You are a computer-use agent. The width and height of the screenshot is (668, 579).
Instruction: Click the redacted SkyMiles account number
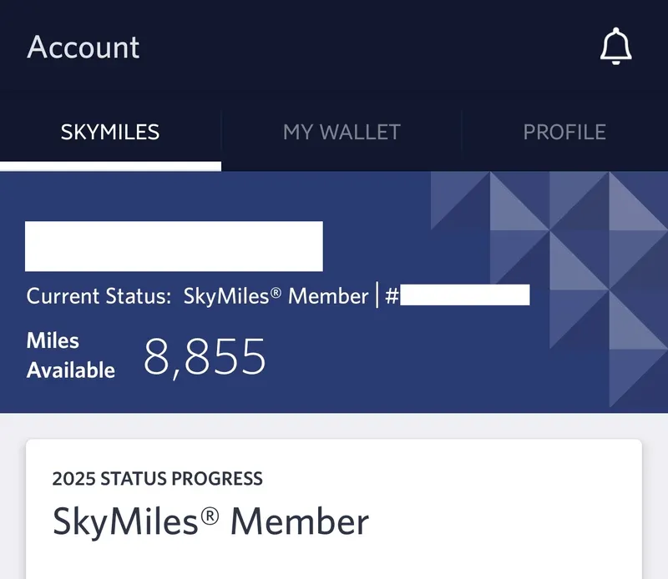(464, 295)
